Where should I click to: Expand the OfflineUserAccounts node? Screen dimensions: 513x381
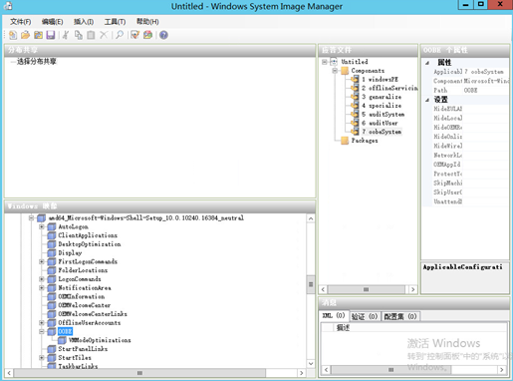(x=42, y=322)
